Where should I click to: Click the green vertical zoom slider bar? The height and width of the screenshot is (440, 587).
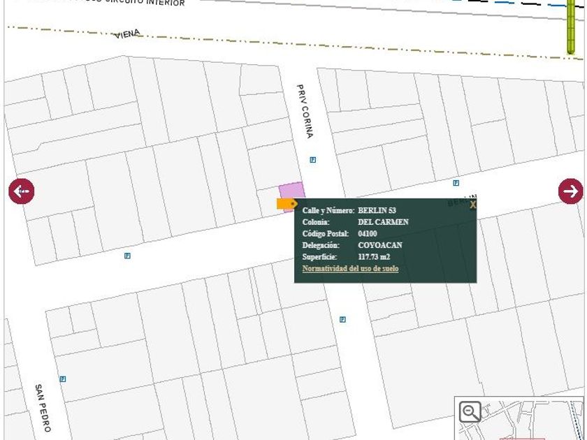571,27
